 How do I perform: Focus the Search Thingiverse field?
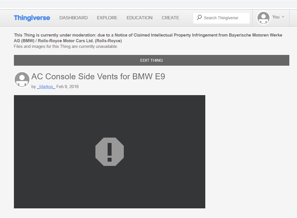pyautogui.click(x=221, y=18)
